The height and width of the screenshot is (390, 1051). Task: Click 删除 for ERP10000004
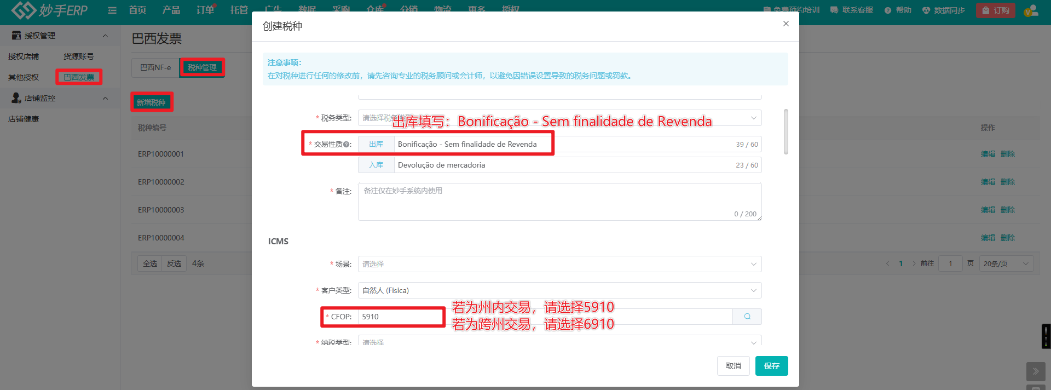[x=1008, y=238]
